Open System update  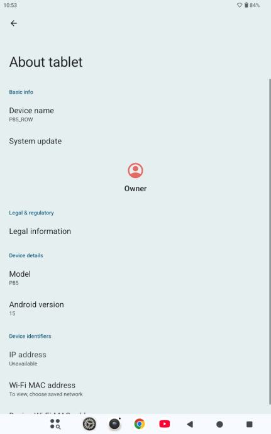[135, 141]
